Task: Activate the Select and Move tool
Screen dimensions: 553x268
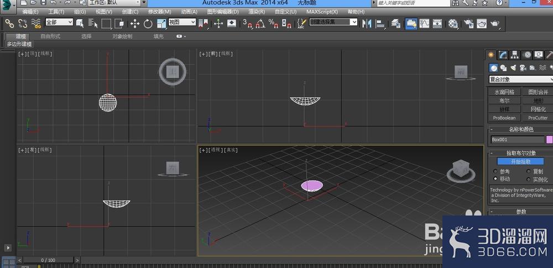Action: [135, 24]
